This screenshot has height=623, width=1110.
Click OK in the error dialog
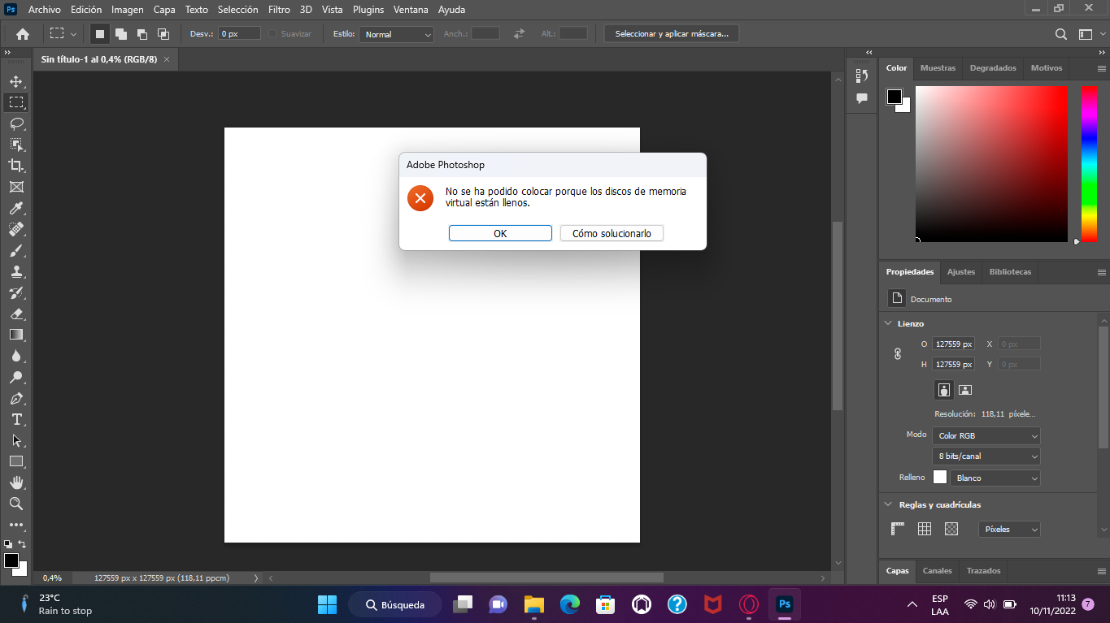tap(500, 233)
